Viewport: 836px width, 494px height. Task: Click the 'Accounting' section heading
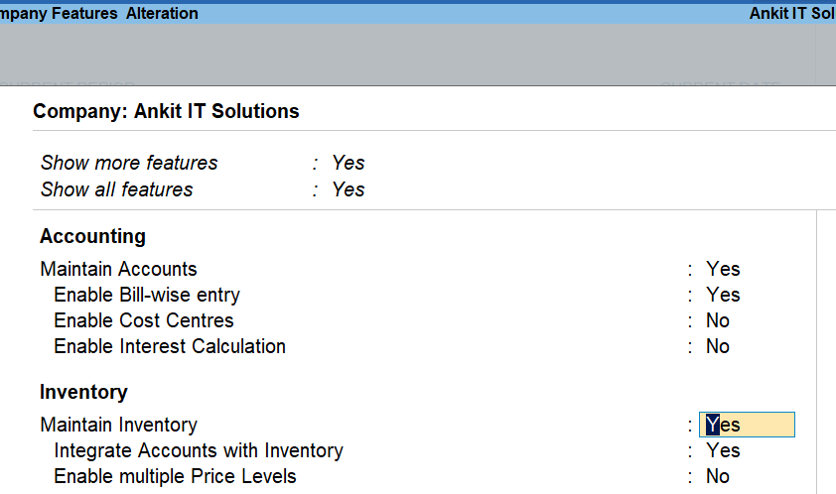92,236
